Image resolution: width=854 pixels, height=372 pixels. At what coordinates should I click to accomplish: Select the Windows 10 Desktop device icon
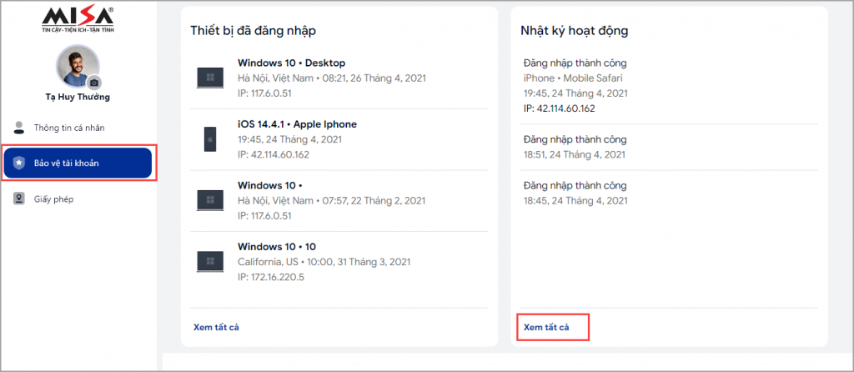[210, 78]
